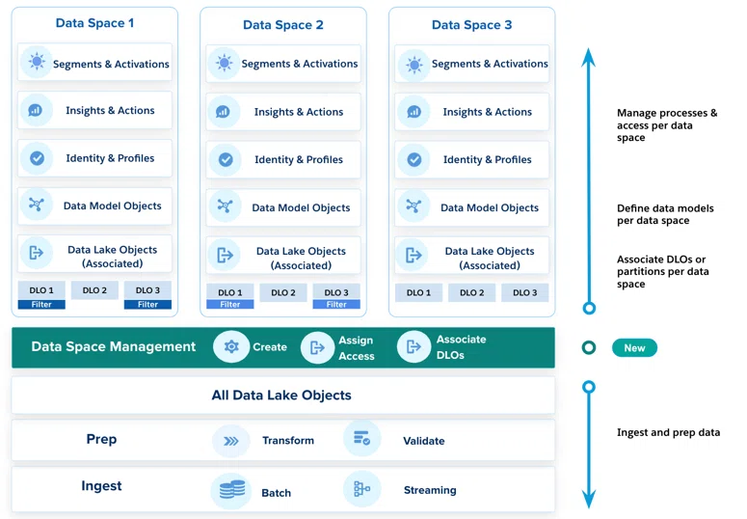Image resolution: width=747 pixels, height=519 pixels.
Task: Select DLO 2 in Data Space 1
Action: tap(94, 290)
